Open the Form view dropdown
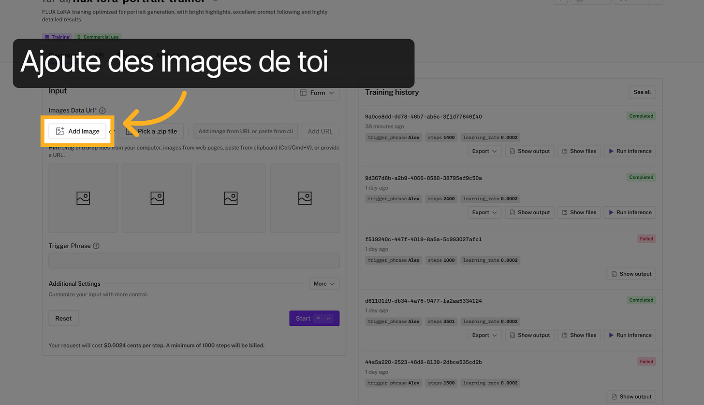704x405 pixels. pyautogui.click(x=317, y=92)
